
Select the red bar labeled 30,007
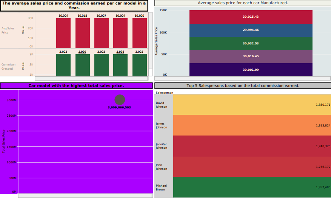[102, 33]
